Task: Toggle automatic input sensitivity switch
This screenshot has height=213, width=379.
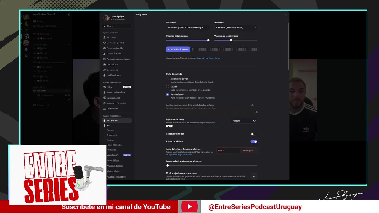Action: pyautogui.click(x=254, y=105)
